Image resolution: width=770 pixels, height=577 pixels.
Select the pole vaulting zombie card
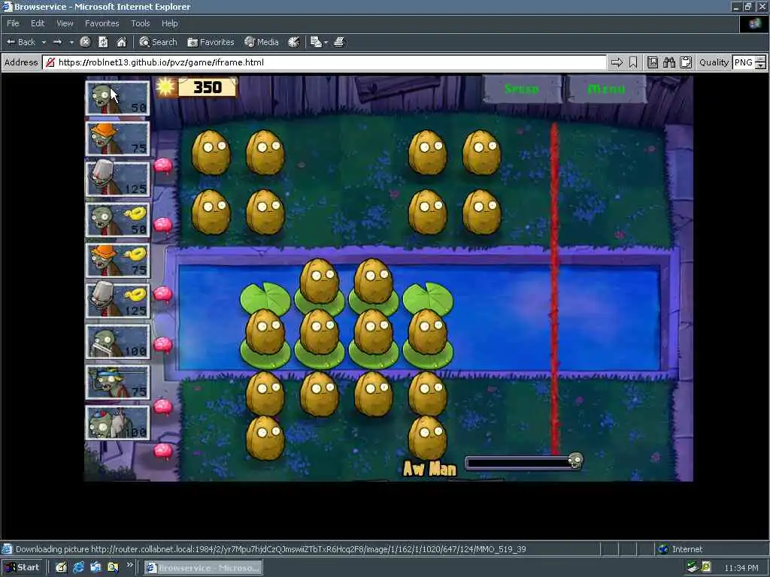click(x=117, y=382)
